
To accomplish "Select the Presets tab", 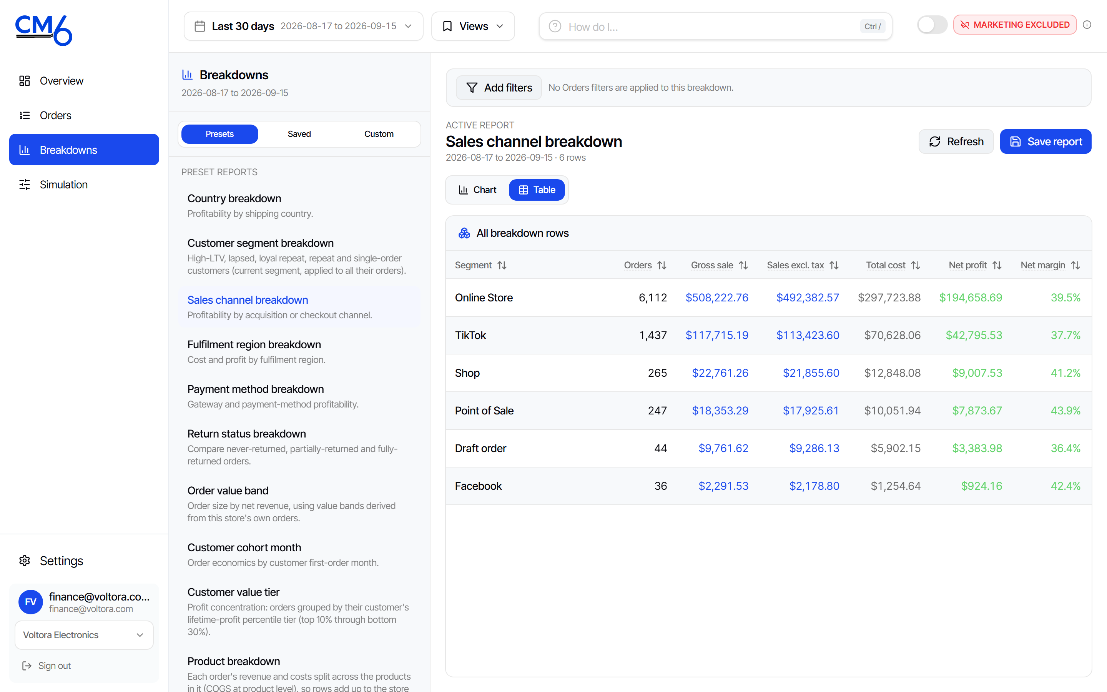I will pyautogui.click(x=219, y=134).
